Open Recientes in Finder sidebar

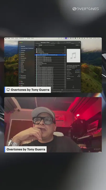pyautogui.click(x=22, y=46)
